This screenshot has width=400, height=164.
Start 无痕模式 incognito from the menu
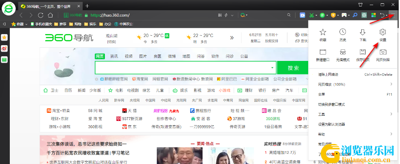pyautogui.click(x=342, y=55)
